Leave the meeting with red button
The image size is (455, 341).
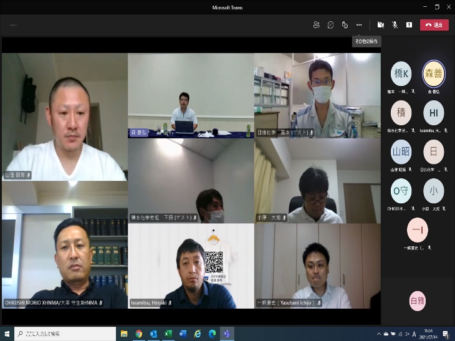point(434,25)
